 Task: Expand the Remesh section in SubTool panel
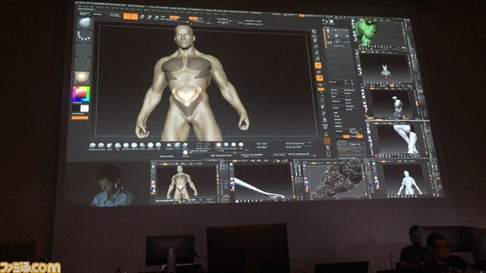(x=338, y=120)
